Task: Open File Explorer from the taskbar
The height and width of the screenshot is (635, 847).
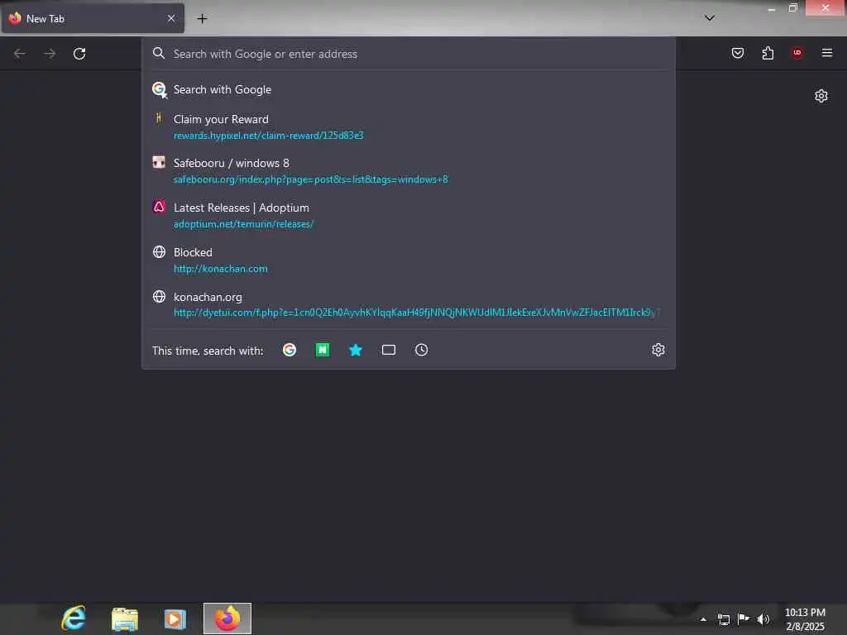Action: click(x=125, y=618)
